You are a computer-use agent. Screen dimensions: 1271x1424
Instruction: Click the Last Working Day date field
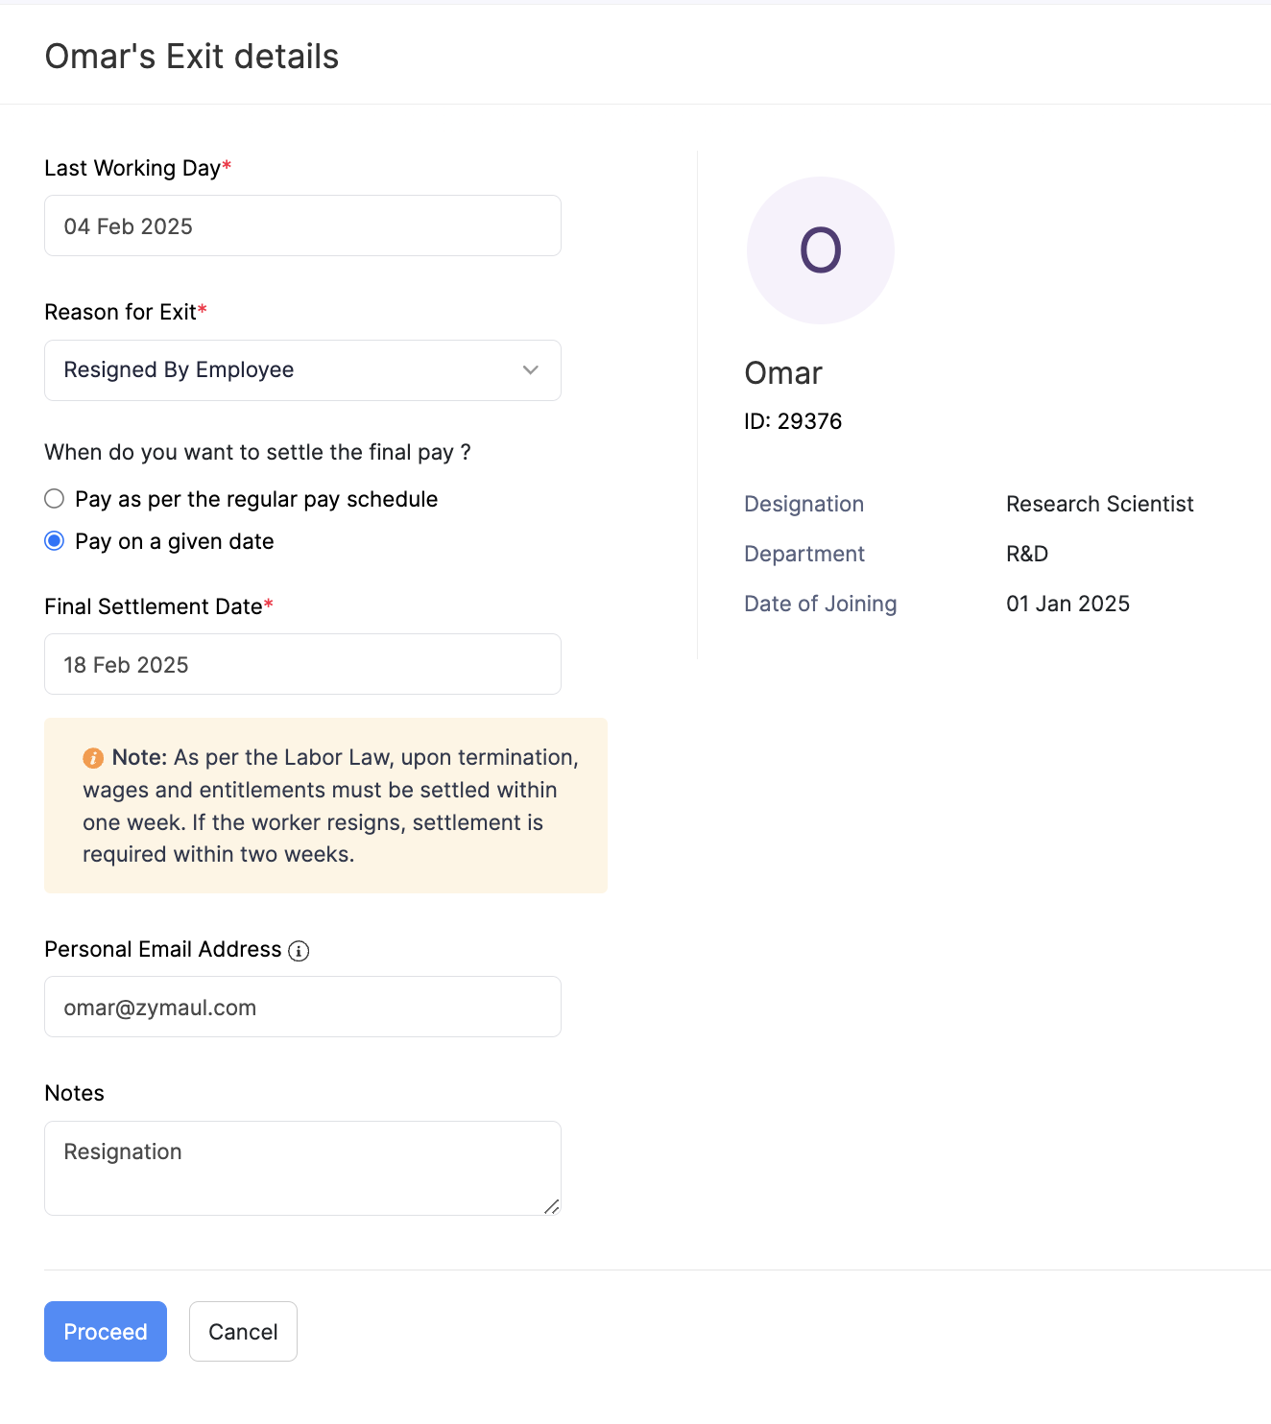tap(302, 226)
